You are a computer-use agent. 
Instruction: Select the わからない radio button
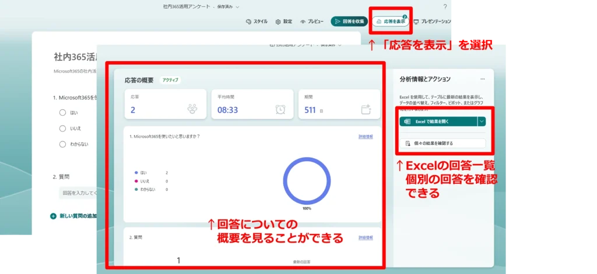click(x=62, y=144)
